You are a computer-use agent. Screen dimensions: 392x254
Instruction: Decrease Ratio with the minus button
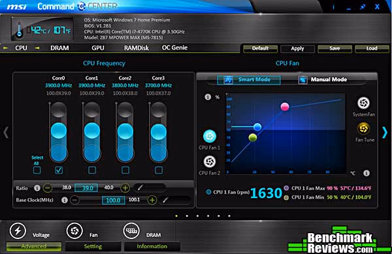coord(48,188)
